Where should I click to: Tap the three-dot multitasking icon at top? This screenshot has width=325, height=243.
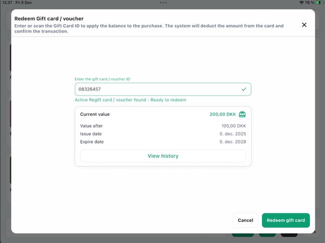click(163, 2)
